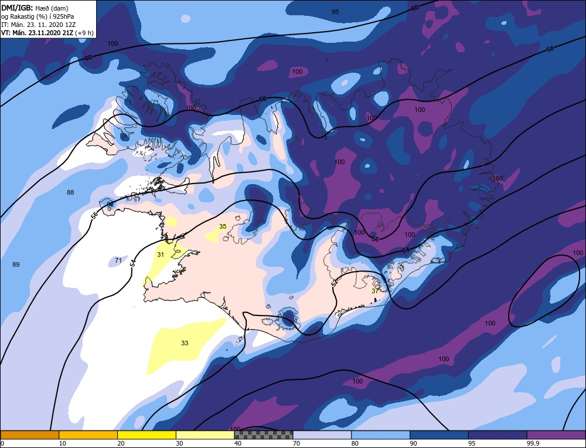The width and height of the screenshot is (586, 448).
Task: Select the 'og Rakastig (%) í 925hPa' line
Action: [38, 16]
